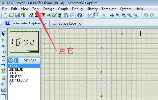Open Design Explorer icon

[60, 15]
